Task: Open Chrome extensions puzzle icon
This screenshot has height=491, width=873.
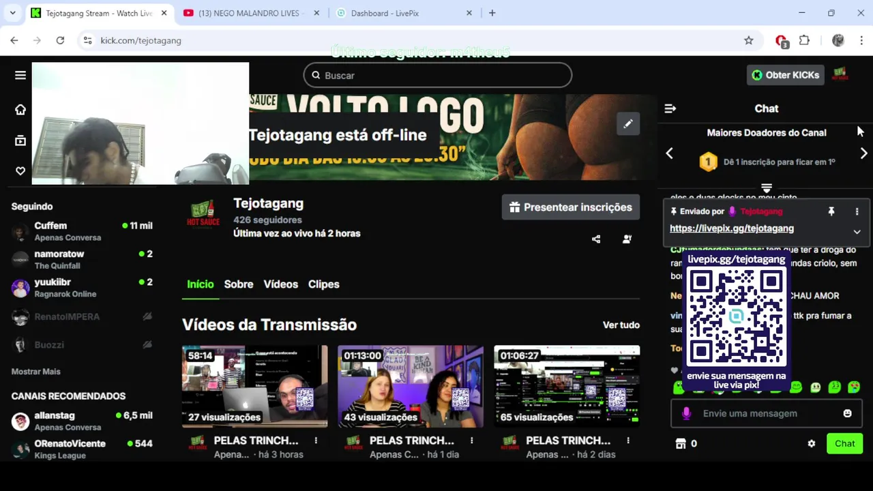Action: point(804,40)
